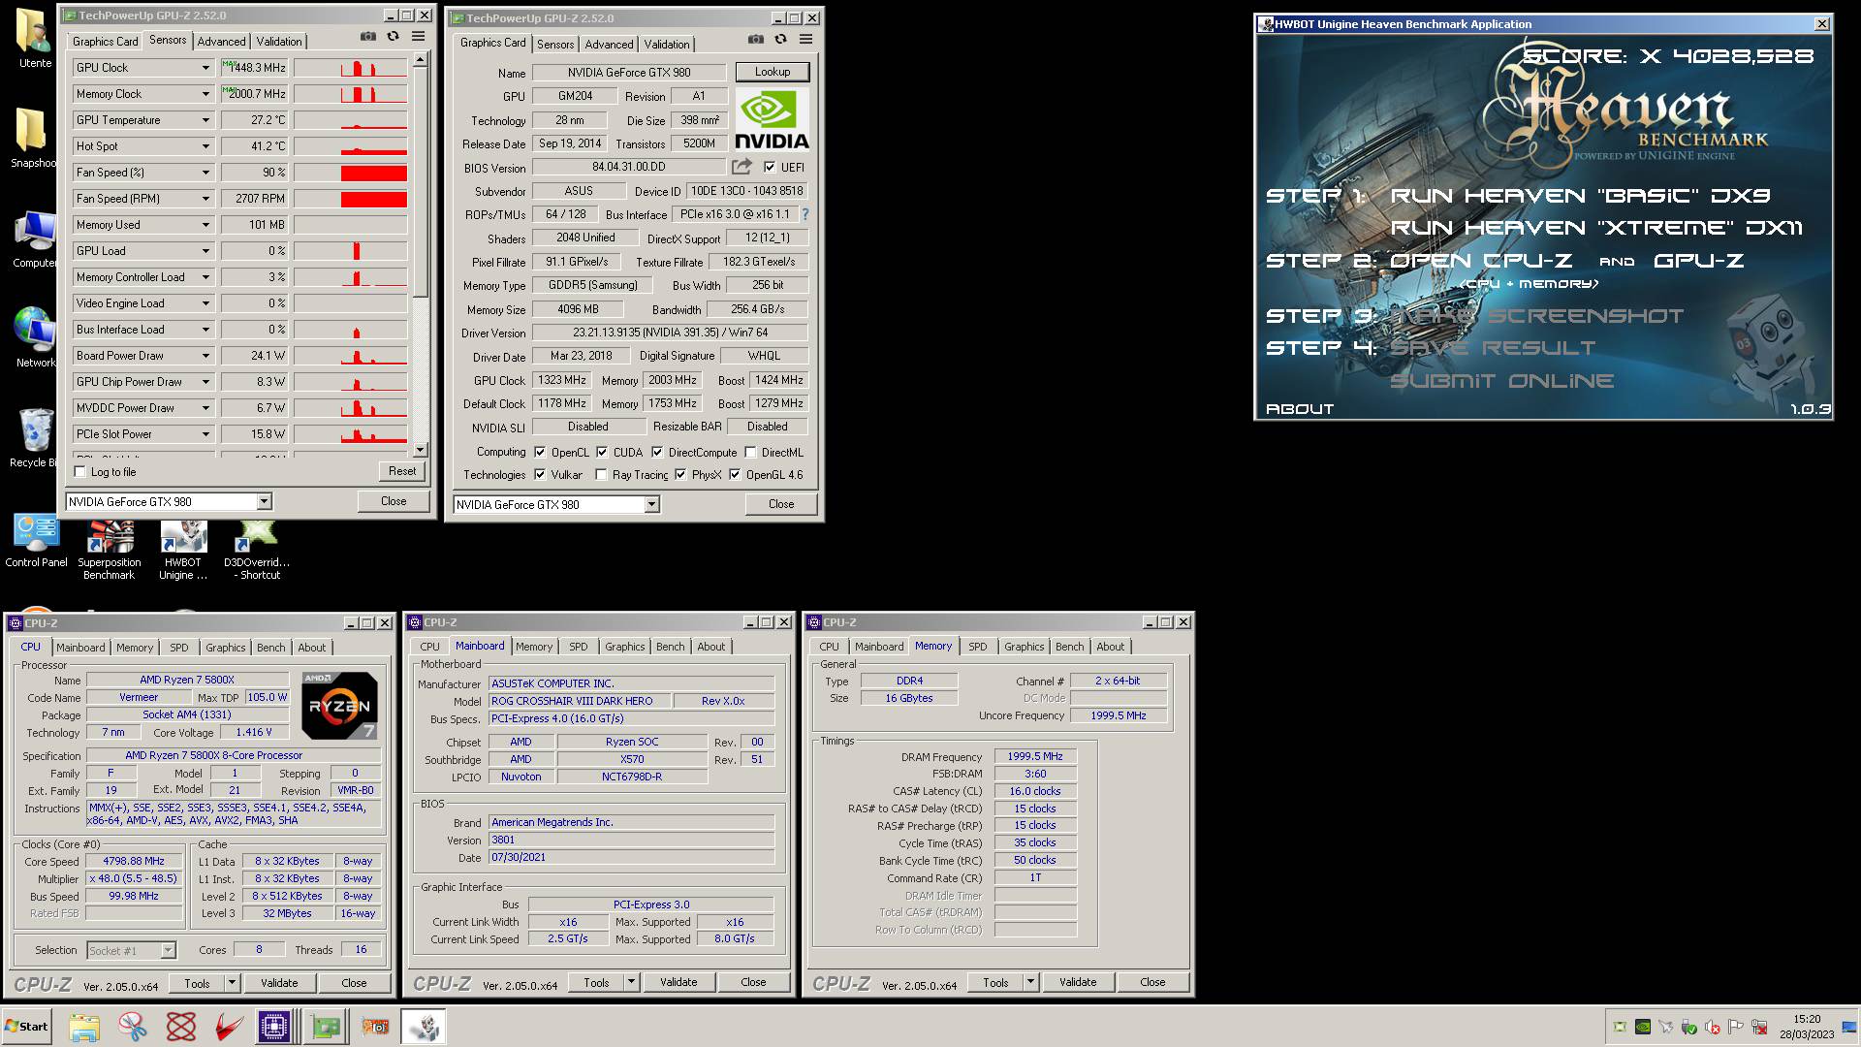The height and width of the screenshot is (1047, 1861).
Task: Click the BIOS share/export icon
Action: tap(742, 167)
